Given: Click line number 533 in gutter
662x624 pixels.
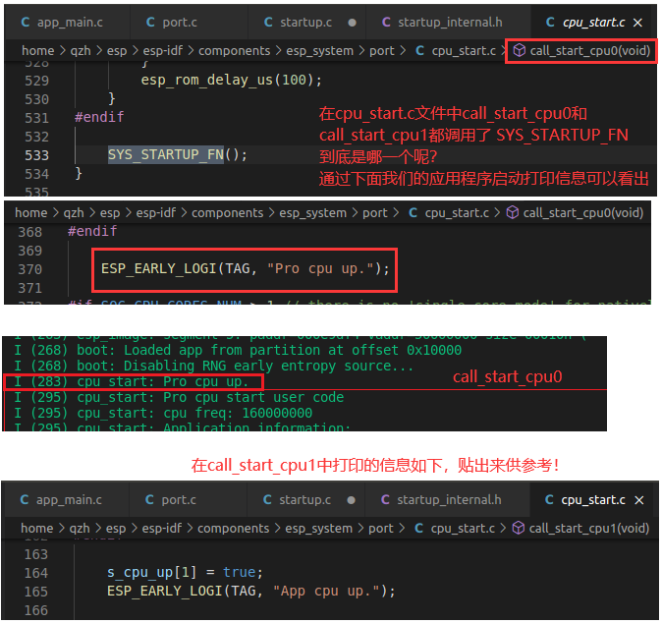Looking at the screenshot, I should pos(36,155).
